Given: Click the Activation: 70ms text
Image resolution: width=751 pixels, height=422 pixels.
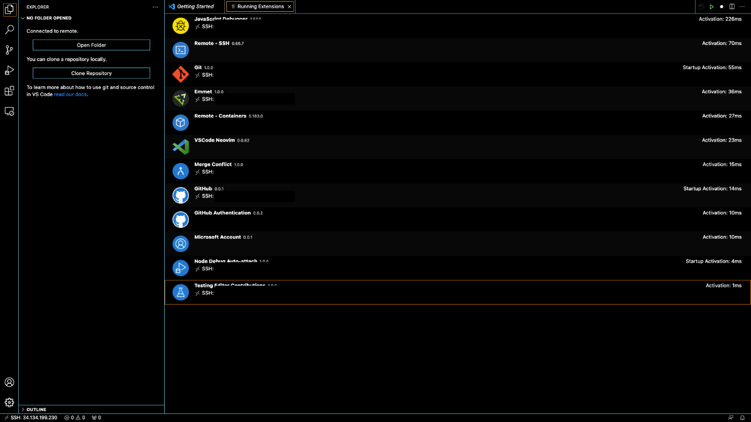Looking at the screenshot, I should [722, 43].
